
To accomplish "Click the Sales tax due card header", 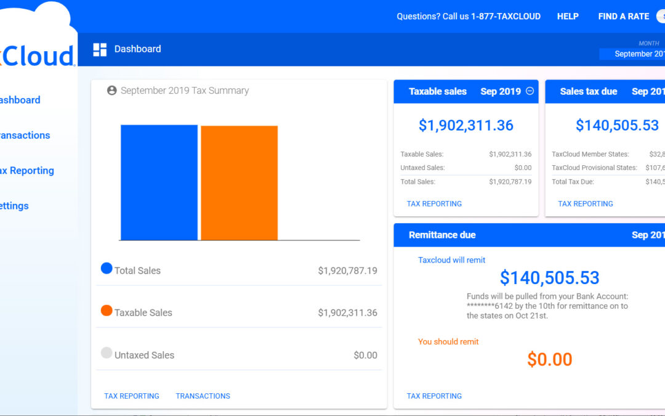I will coord(605,92).
